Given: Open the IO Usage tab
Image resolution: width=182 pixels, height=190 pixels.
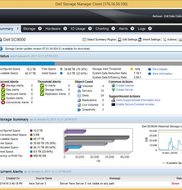Looking at the screenshot, I should pos(78,29).
